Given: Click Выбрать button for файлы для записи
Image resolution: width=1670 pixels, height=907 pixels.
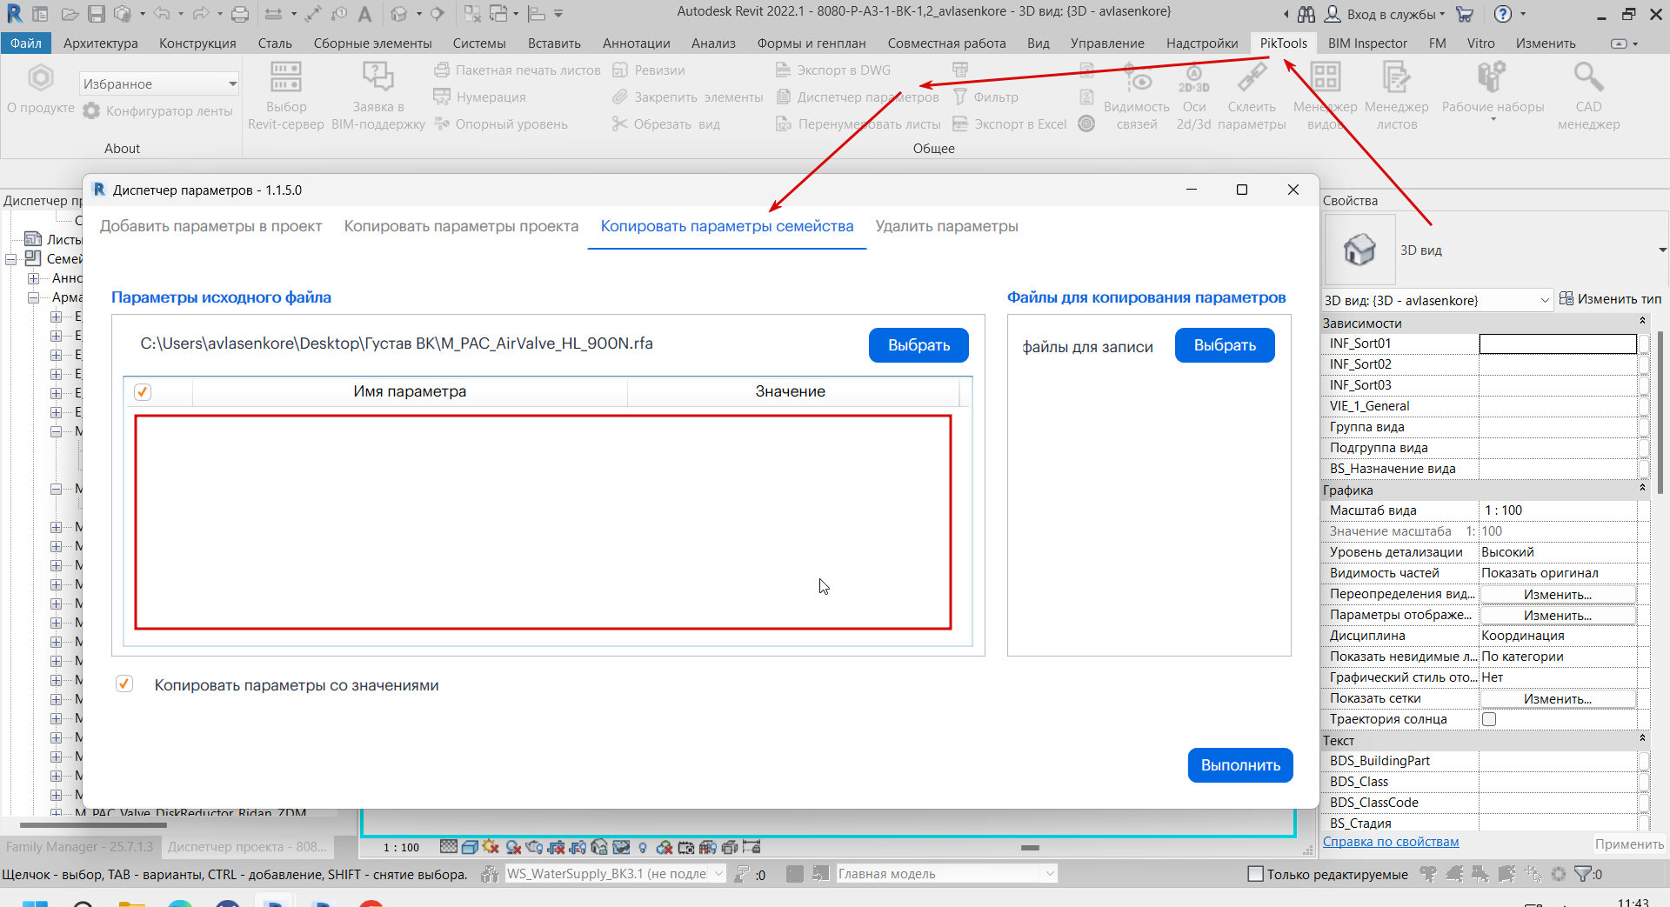Looking at the screenshot, I should click(1225, 345).
